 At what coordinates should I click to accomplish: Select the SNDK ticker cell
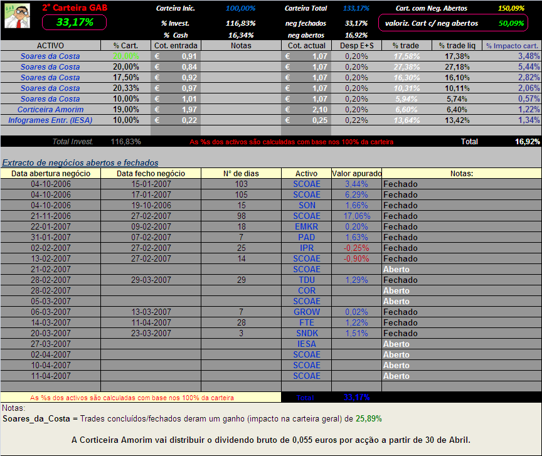pos(307,334)
